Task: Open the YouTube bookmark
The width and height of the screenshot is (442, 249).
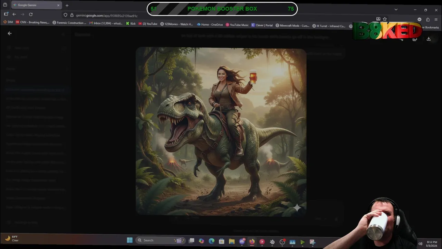Action: point(148,24)
